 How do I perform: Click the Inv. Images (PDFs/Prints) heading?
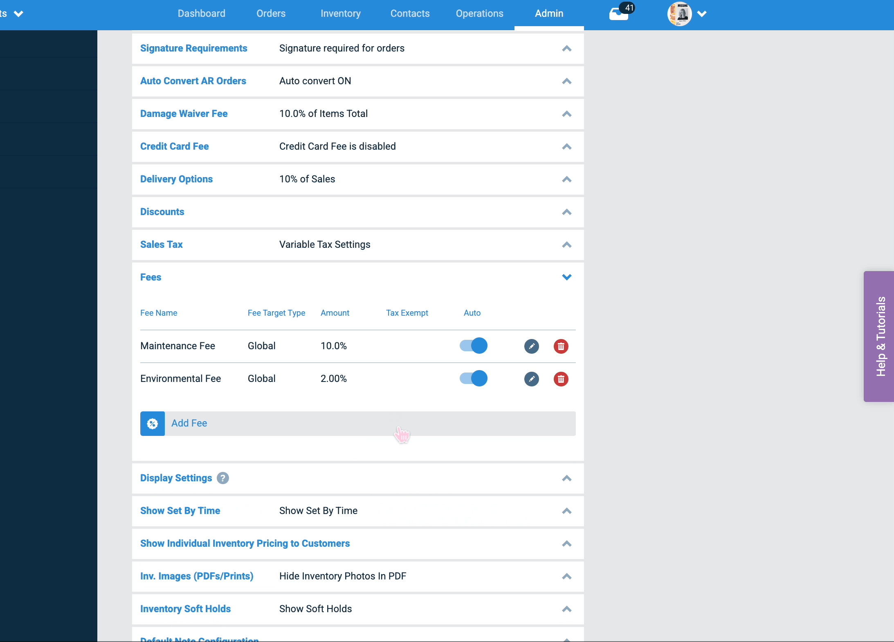point(197,576)
